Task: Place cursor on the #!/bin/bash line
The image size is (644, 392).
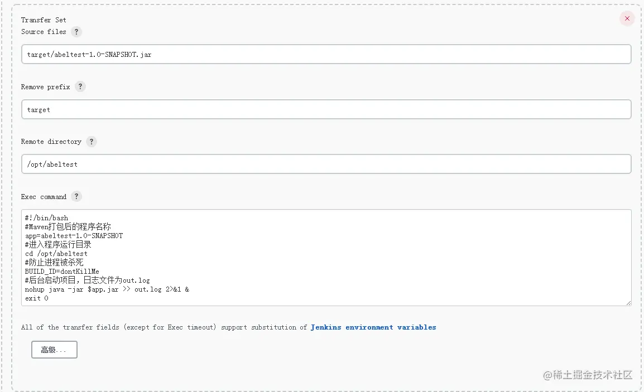Action: tap(47, 218)
